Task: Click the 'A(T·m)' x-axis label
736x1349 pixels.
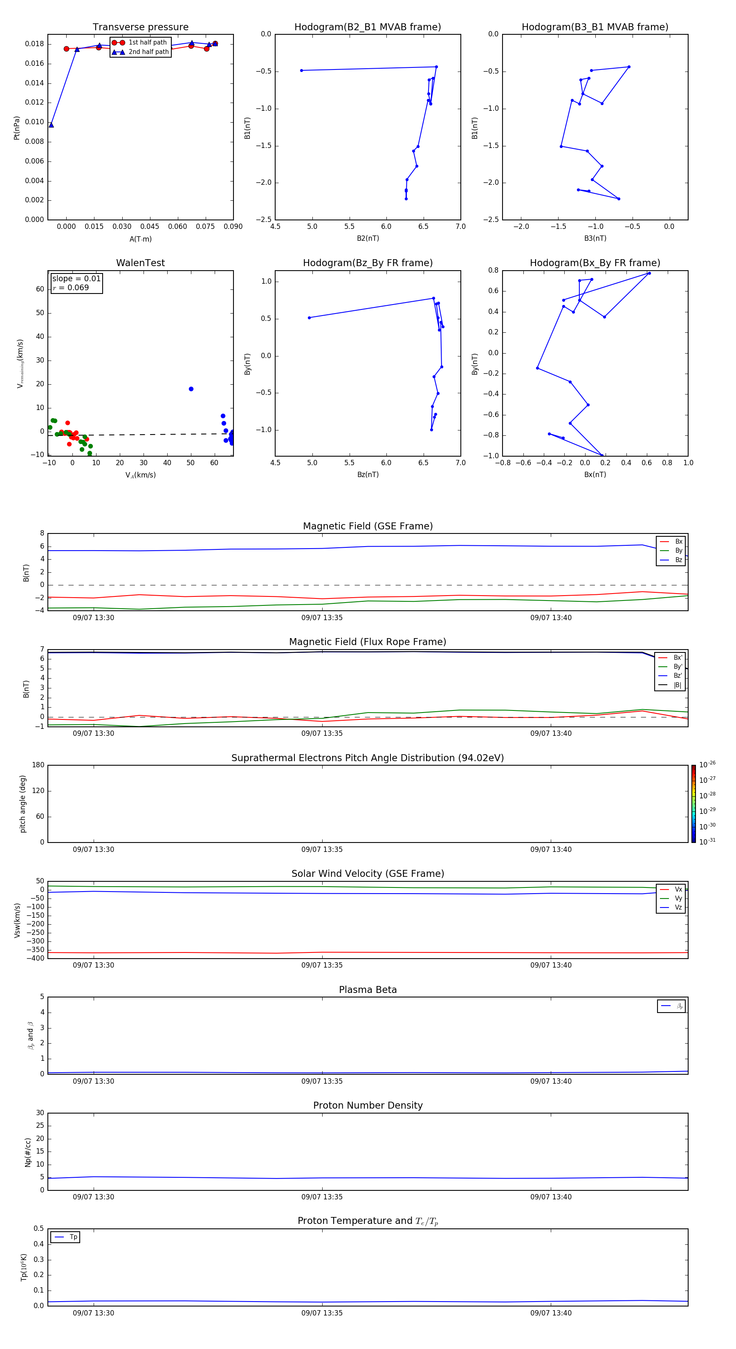Action: 140,239
